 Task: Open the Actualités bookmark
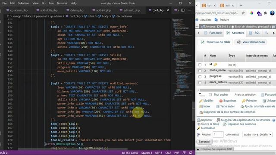[x=204, y=20]
